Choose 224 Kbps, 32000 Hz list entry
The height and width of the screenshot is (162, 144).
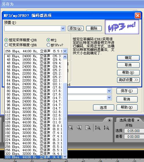34,140
